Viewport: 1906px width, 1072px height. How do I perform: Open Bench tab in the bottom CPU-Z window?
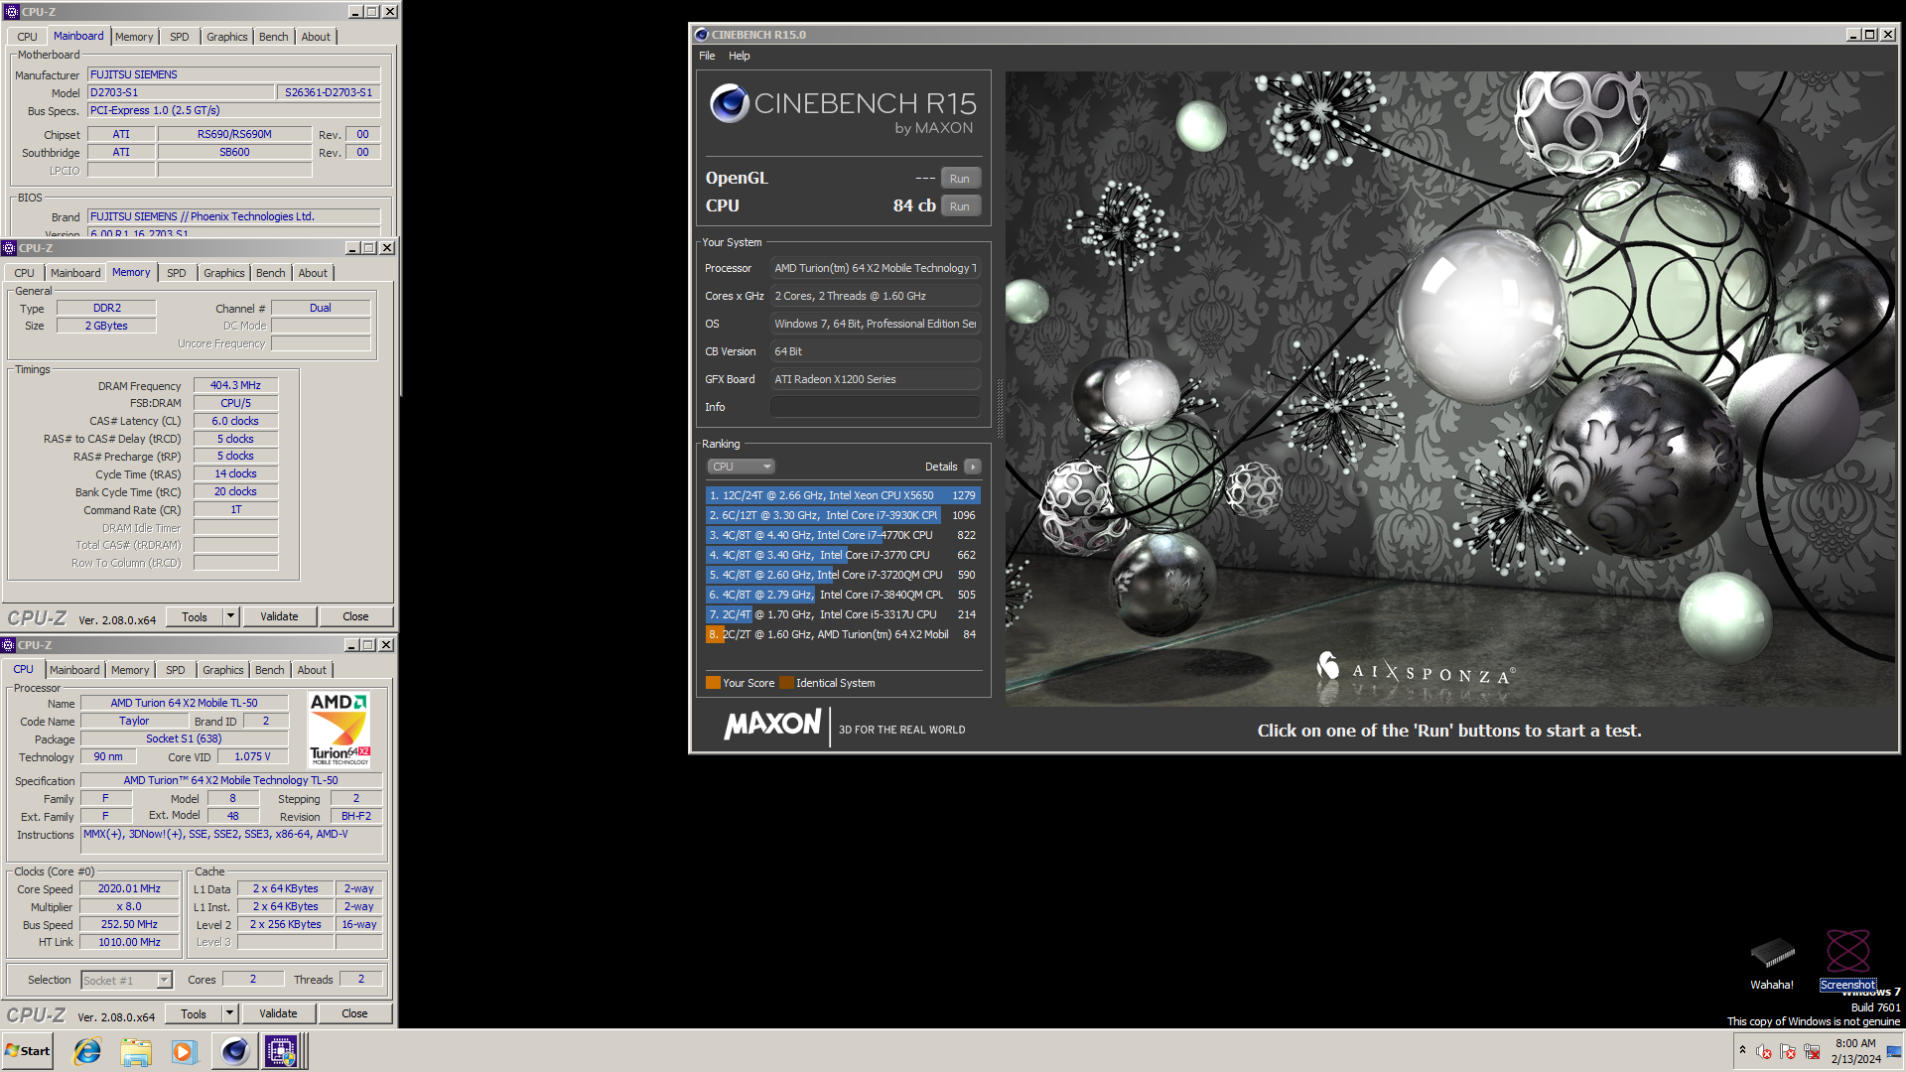pyautogui.click(x=270, y=670)
